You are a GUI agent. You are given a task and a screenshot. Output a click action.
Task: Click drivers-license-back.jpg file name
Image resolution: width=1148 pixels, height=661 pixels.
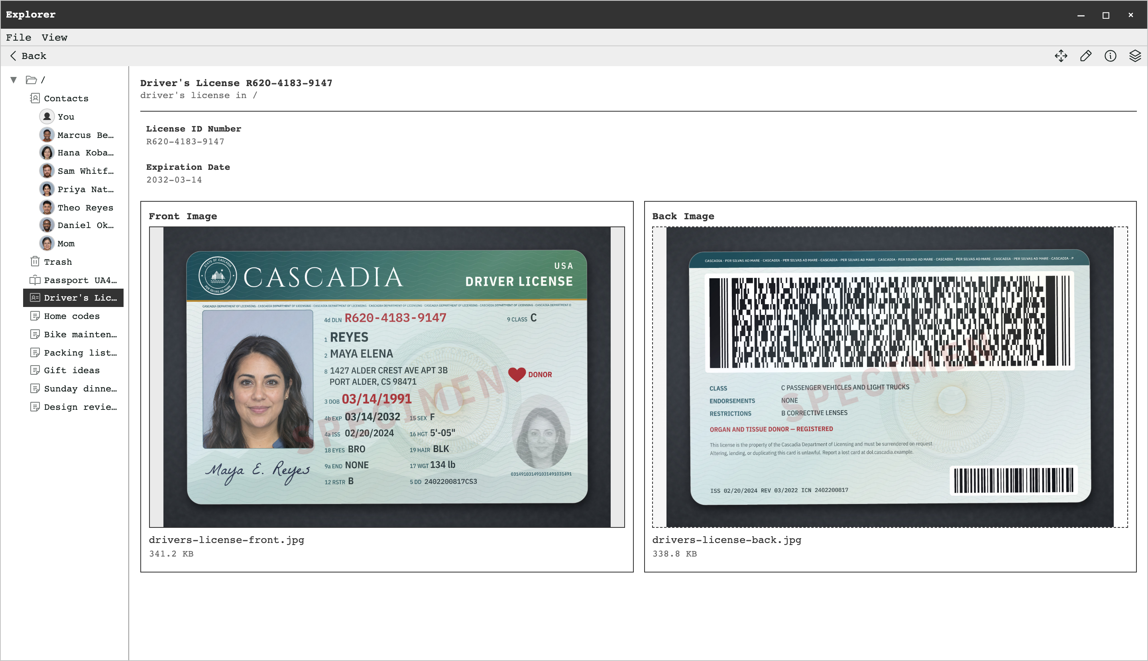coord(727,540)
